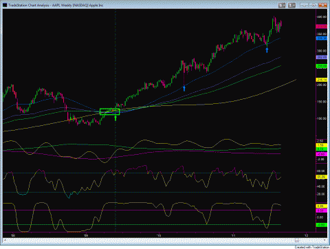Image resolution: width=330 pixels, height=249 pixels.
Task: Click the scrollbar left arrow
Action: [x=4, y=240]
